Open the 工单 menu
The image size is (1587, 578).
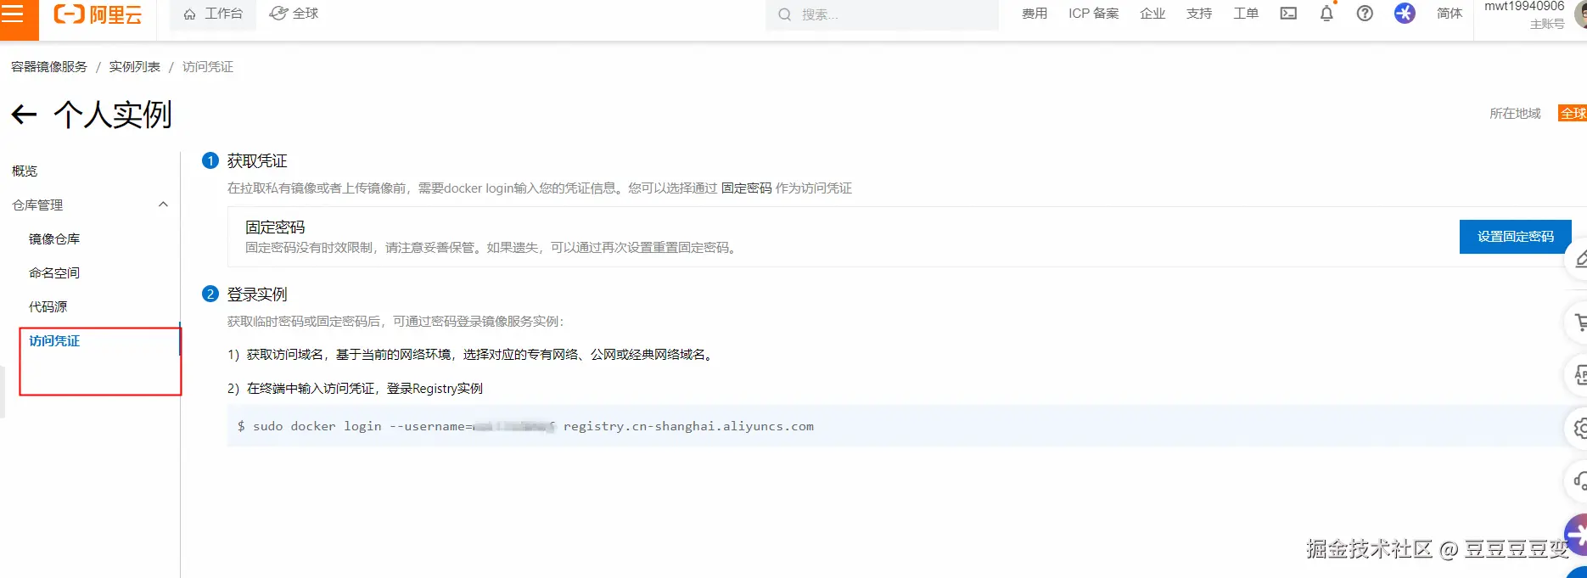coord(1246,14)
